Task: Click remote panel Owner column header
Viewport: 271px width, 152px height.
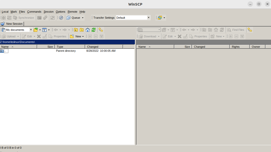Action: click(x=257, y=47)
